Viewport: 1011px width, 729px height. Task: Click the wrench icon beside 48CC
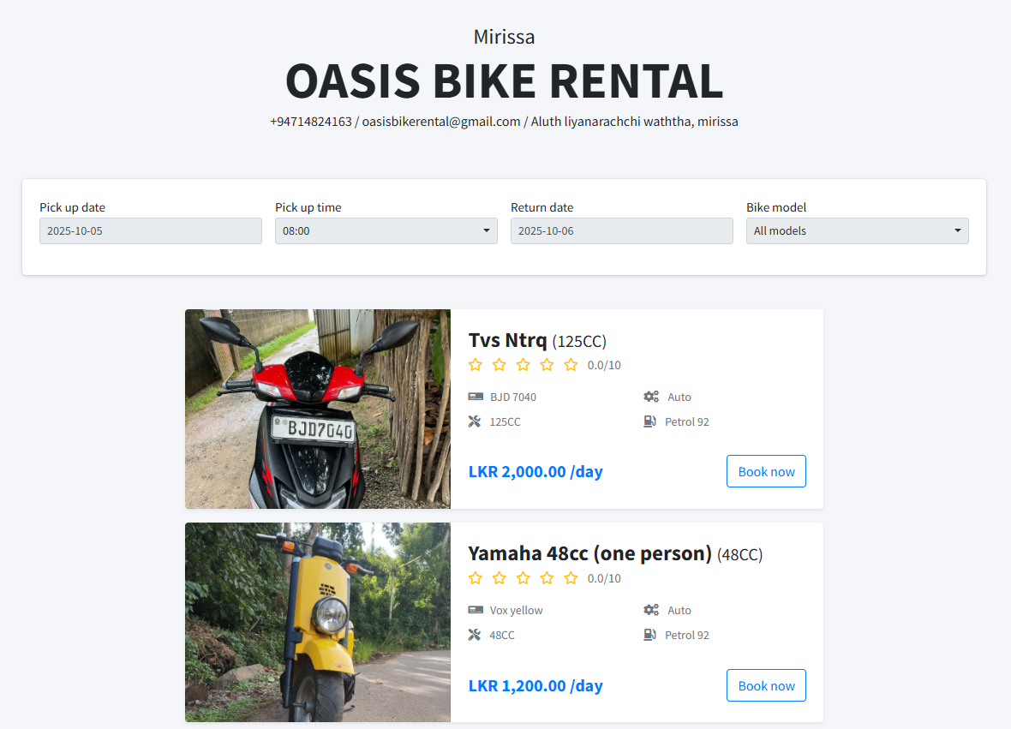pos(475,635)
